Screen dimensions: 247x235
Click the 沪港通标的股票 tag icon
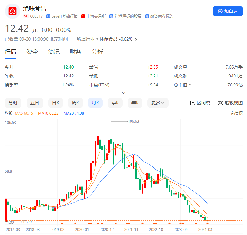point(111,16)
